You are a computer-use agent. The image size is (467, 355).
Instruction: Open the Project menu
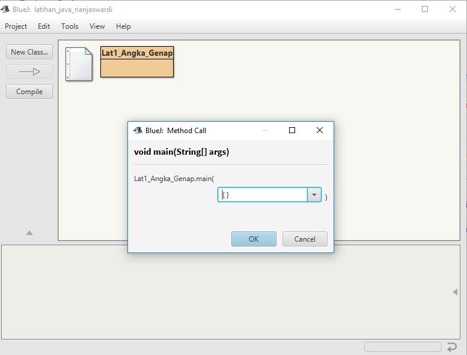16,26
